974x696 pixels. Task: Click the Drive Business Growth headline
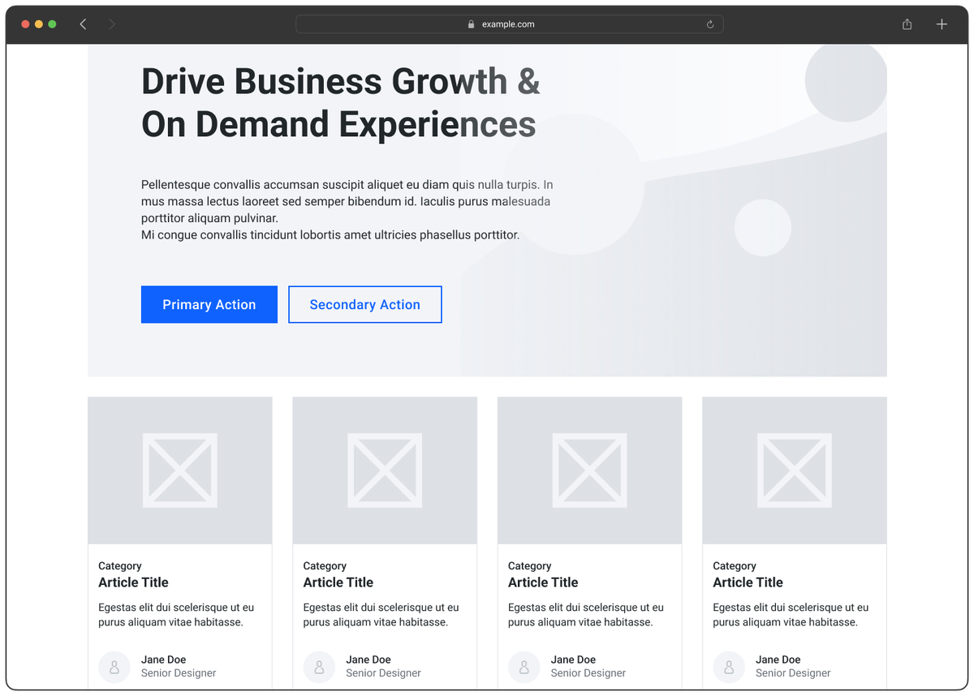click(x=341, y=103)
